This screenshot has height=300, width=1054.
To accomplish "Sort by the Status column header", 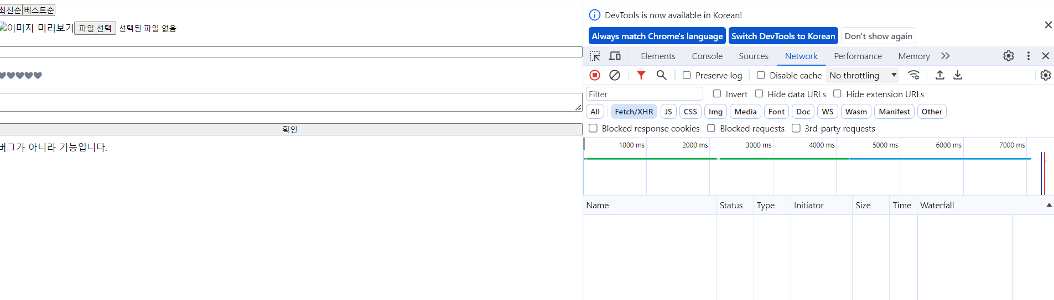I will [735, 205].
